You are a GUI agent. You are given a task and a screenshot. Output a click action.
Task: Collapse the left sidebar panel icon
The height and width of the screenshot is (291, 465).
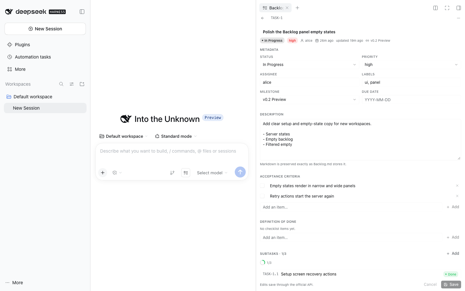pyautogui.click(x=82, y=12)
